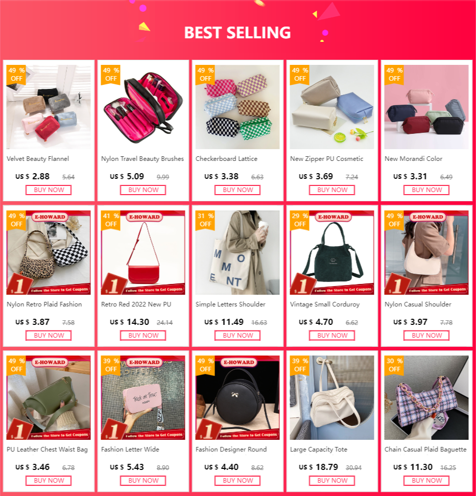Click the Fashion Designer Round title link
476x496 pixels.
point(231,450)
